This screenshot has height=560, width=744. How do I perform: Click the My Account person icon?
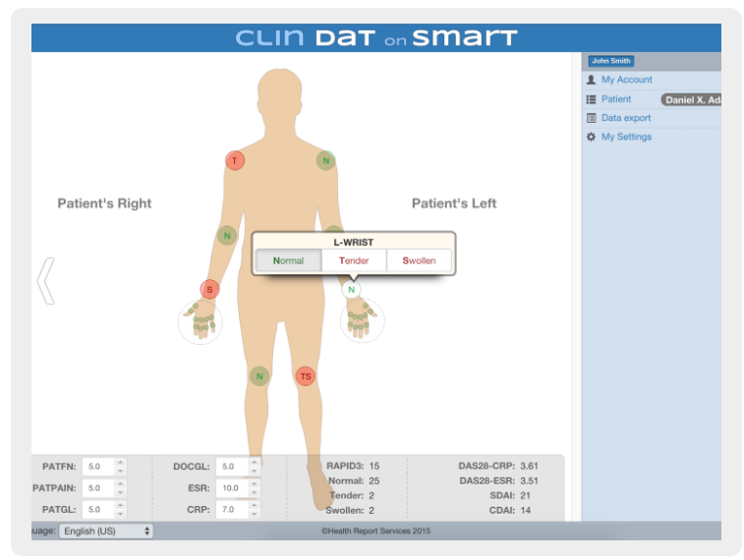(591, 80)
